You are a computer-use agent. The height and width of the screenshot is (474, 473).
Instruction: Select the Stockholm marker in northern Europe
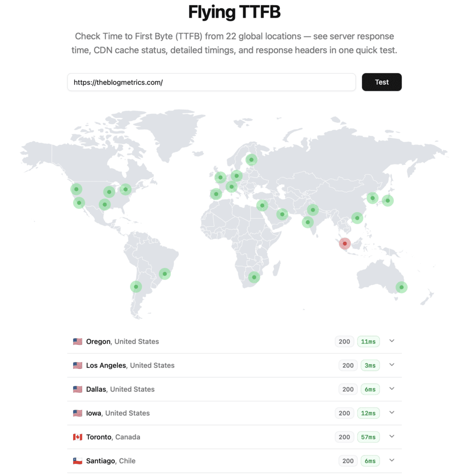[252, 159]
